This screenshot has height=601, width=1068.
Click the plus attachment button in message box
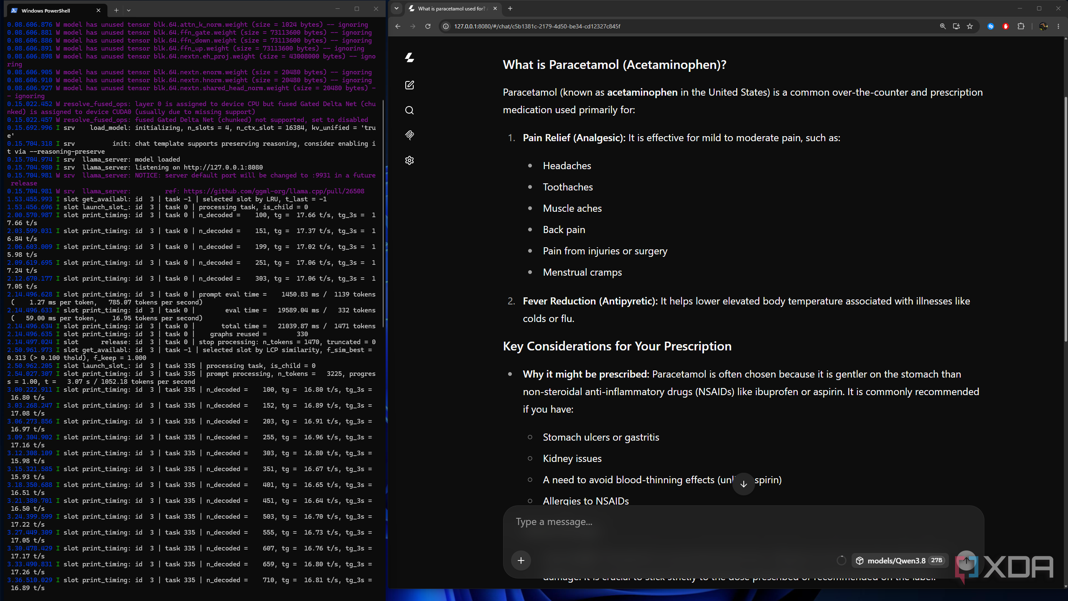coord(521,560)
